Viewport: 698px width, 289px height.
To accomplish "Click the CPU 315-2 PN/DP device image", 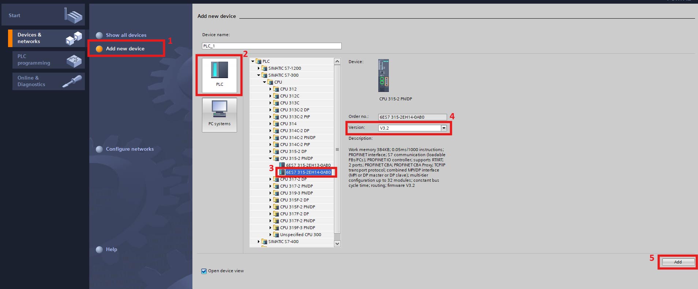I will 383,76.
